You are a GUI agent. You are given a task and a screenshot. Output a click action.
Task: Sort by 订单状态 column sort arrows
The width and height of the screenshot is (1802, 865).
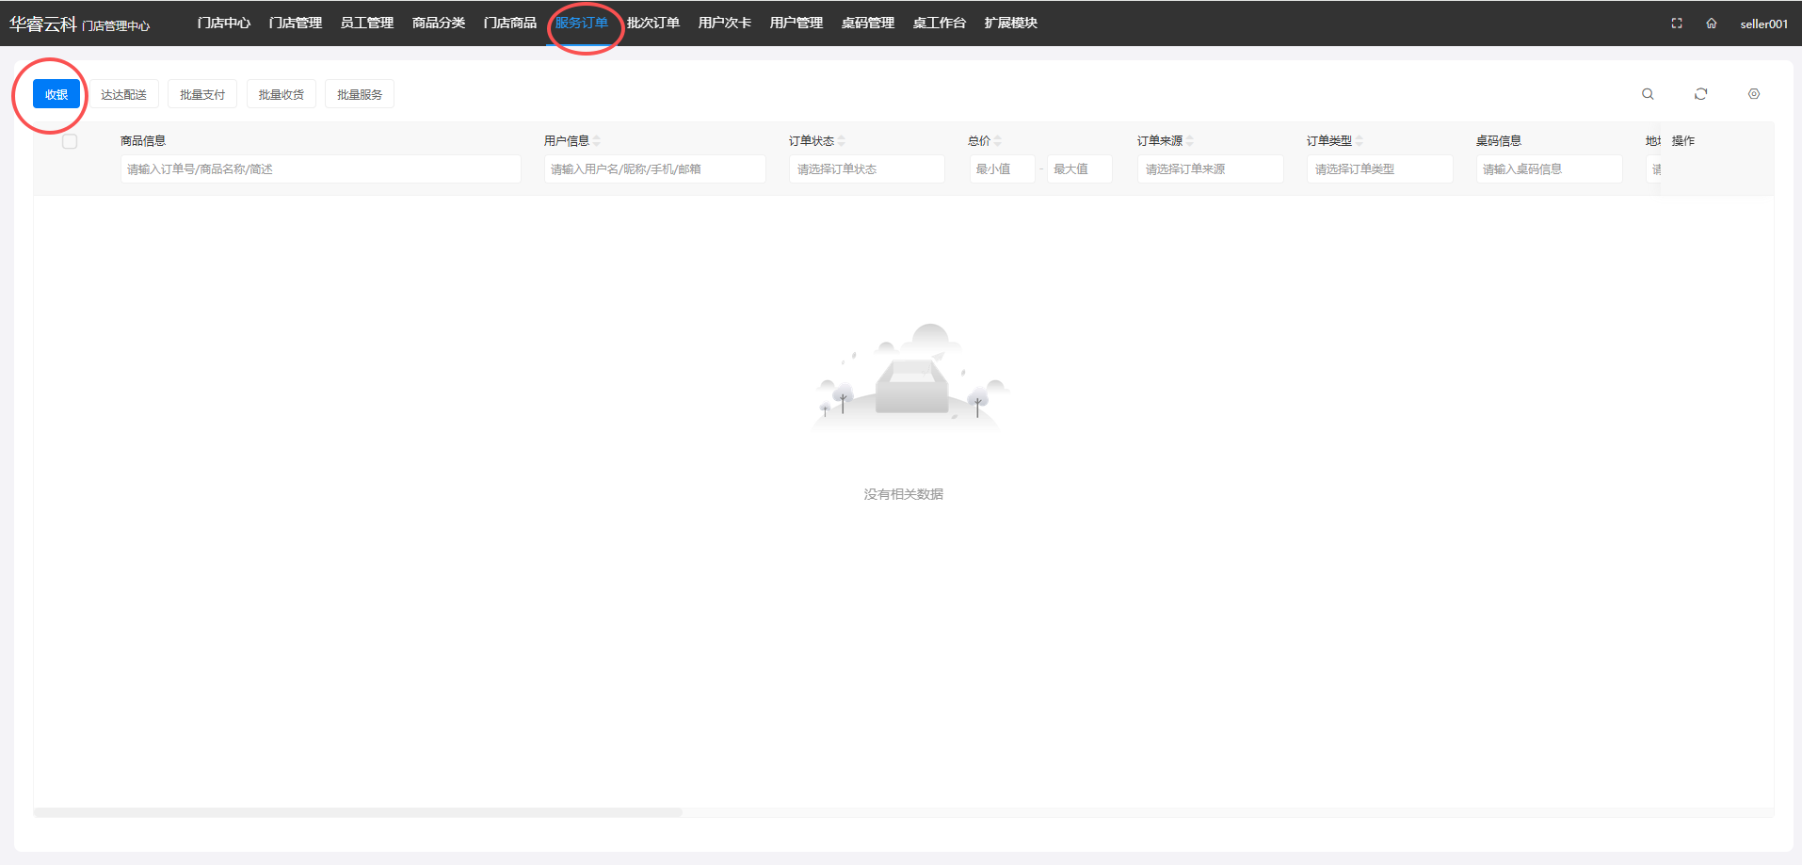[842, 141]
